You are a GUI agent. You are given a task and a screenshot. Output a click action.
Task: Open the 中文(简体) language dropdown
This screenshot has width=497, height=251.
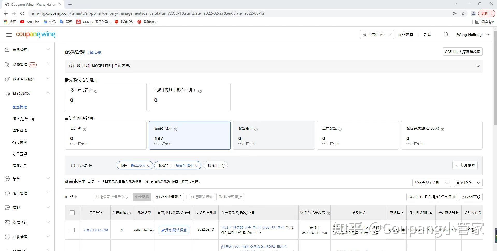point(377,34)
